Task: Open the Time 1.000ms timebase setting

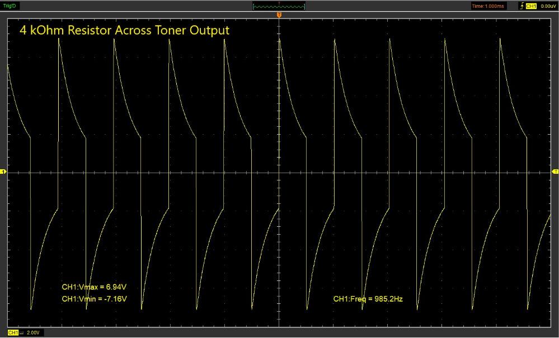Action: click(488, 6)
